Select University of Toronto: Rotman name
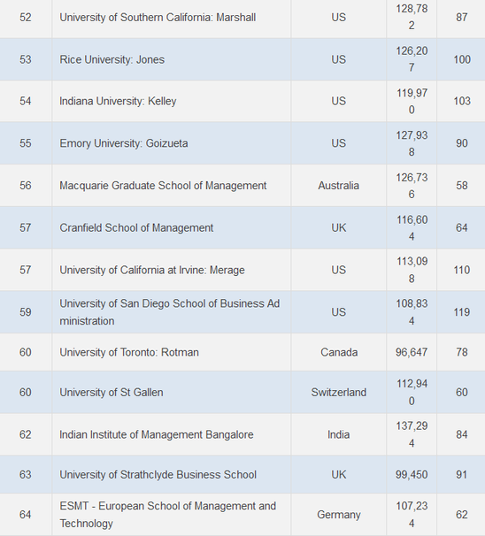485x536 pixels. point(129,352)
